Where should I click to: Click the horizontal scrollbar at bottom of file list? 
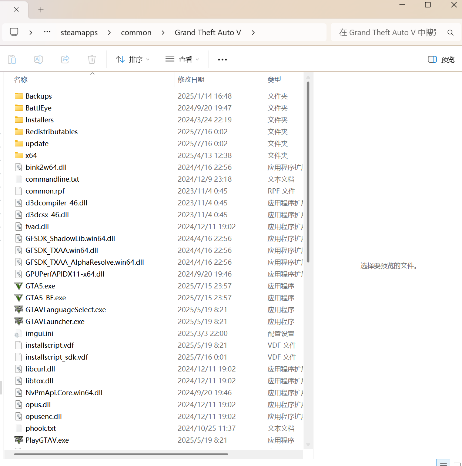121,454
